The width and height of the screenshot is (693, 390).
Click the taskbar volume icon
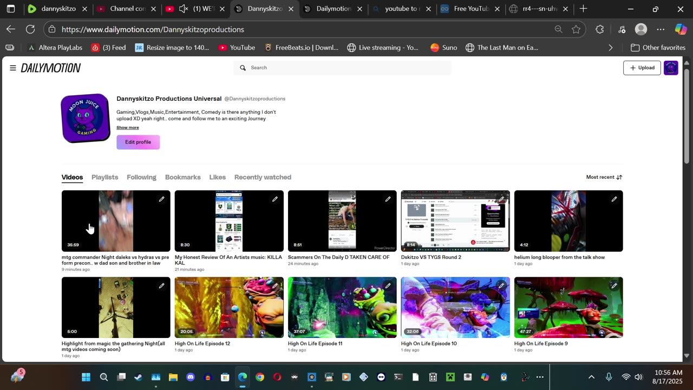(638, 377)
